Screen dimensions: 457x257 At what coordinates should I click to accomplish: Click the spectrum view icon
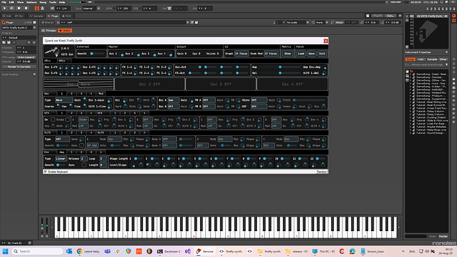click(x=390, y=16)
